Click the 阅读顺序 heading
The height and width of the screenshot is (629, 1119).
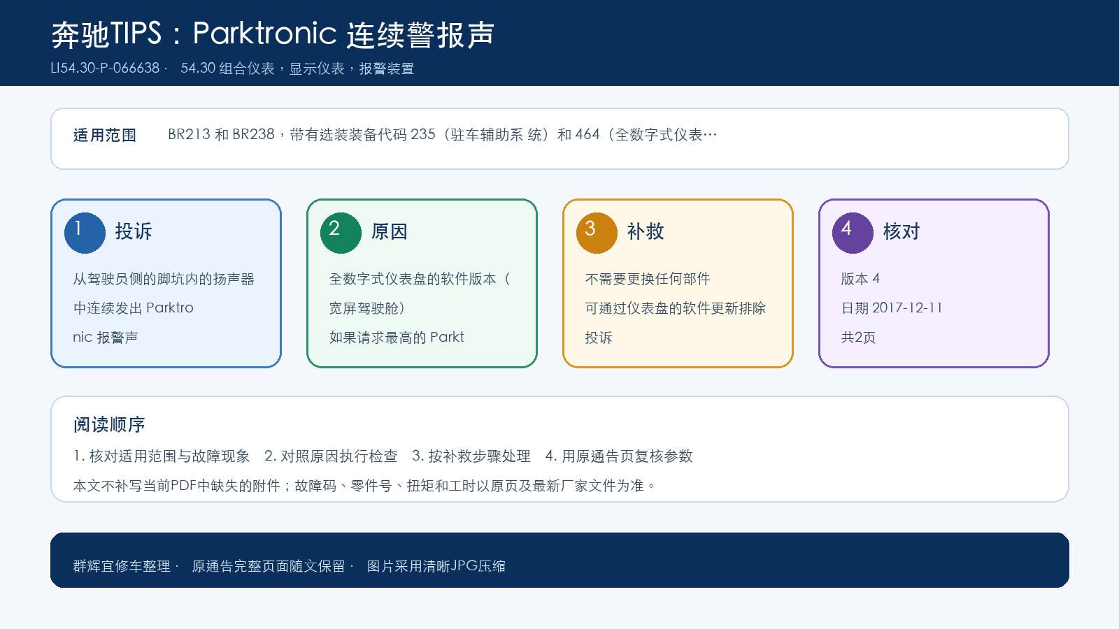coord(109,425)
